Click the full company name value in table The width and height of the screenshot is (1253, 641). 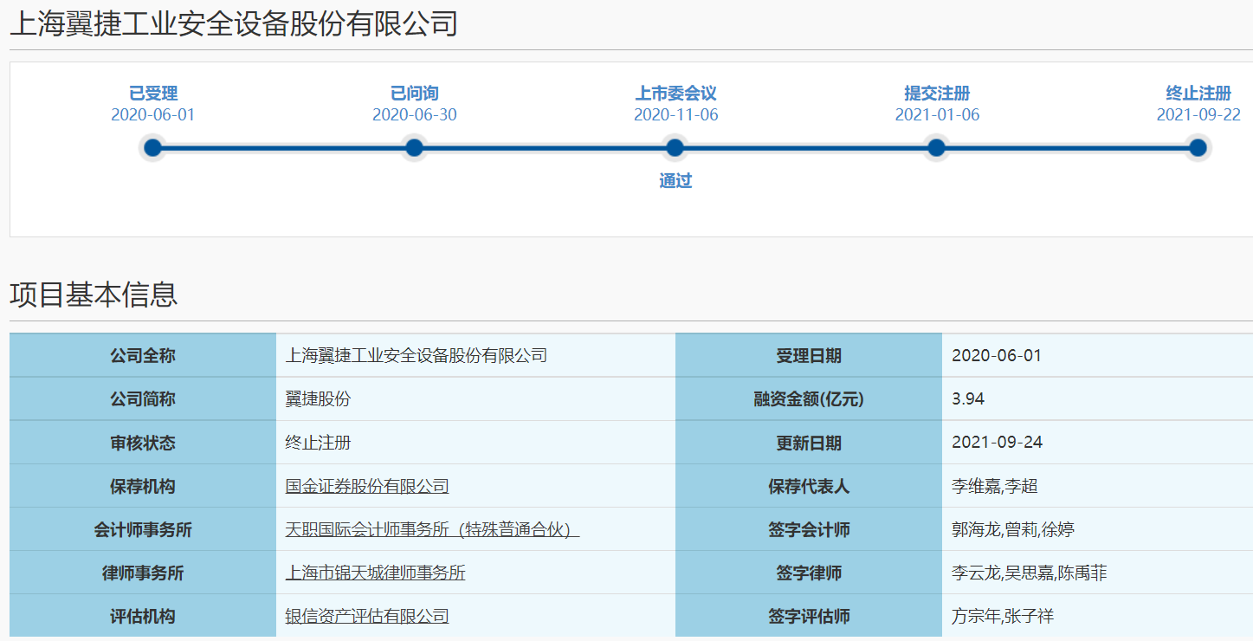coord(417,356)
